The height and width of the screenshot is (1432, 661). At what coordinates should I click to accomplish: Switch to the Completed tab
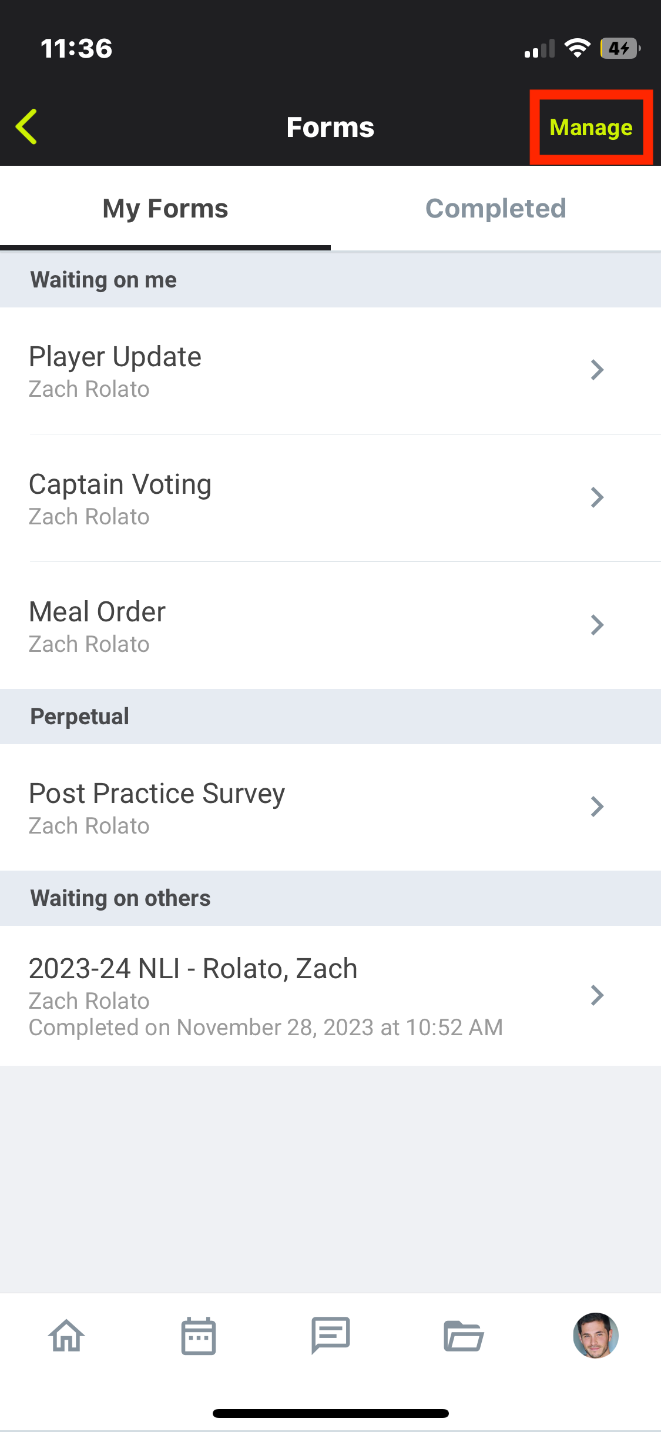pyautogui.click(x=496, y=209)
